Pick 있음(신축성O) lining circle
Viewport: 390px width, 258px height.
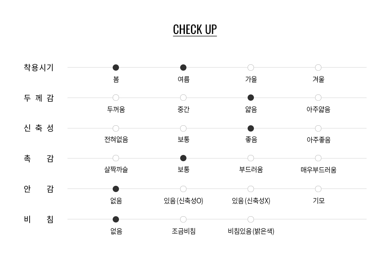click(183, 189)
